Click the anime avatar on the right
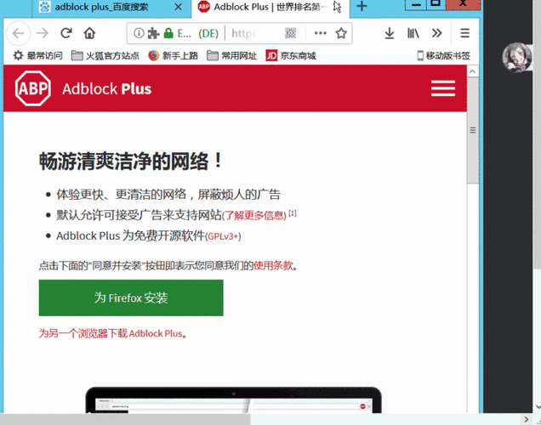Image resolution: width=541 pixels, height=425 pixels. [x=516, y=57]
